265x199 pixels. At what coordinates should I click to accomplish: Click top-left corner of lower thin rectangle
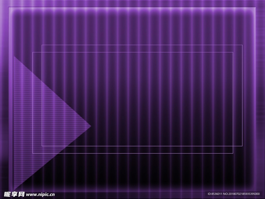coord(33,52)
